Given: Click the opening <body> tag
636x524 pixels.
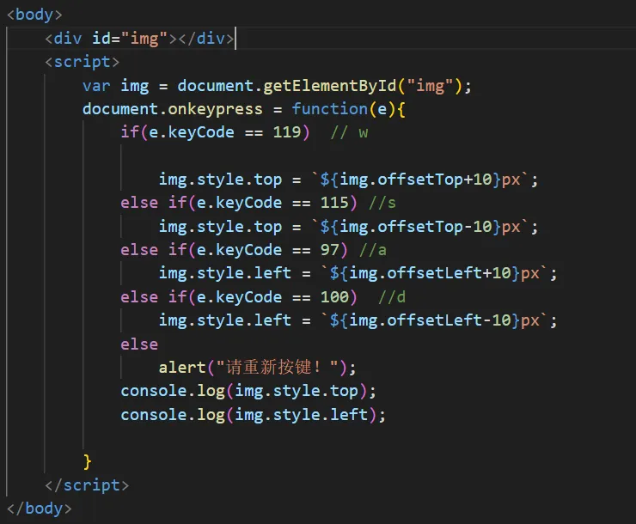Looking at the screenshot, I should (34, 15).
